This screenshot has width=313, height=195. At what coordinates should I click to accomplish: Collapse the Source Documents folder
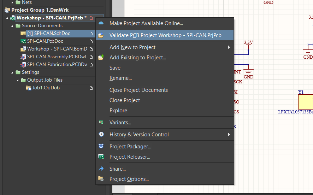(x=12, y=26)
